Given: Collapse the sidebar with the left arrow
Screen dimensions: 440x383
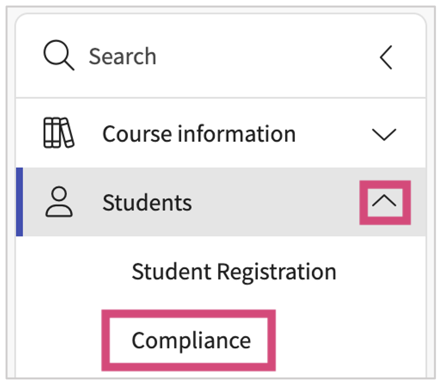Looking at the screenshot, I should (386, 57).
